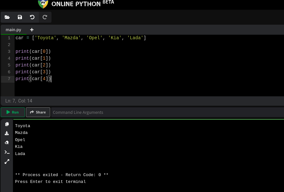This screenshot has height=192, width=284.
Task: Share the code
Action: 38,112
